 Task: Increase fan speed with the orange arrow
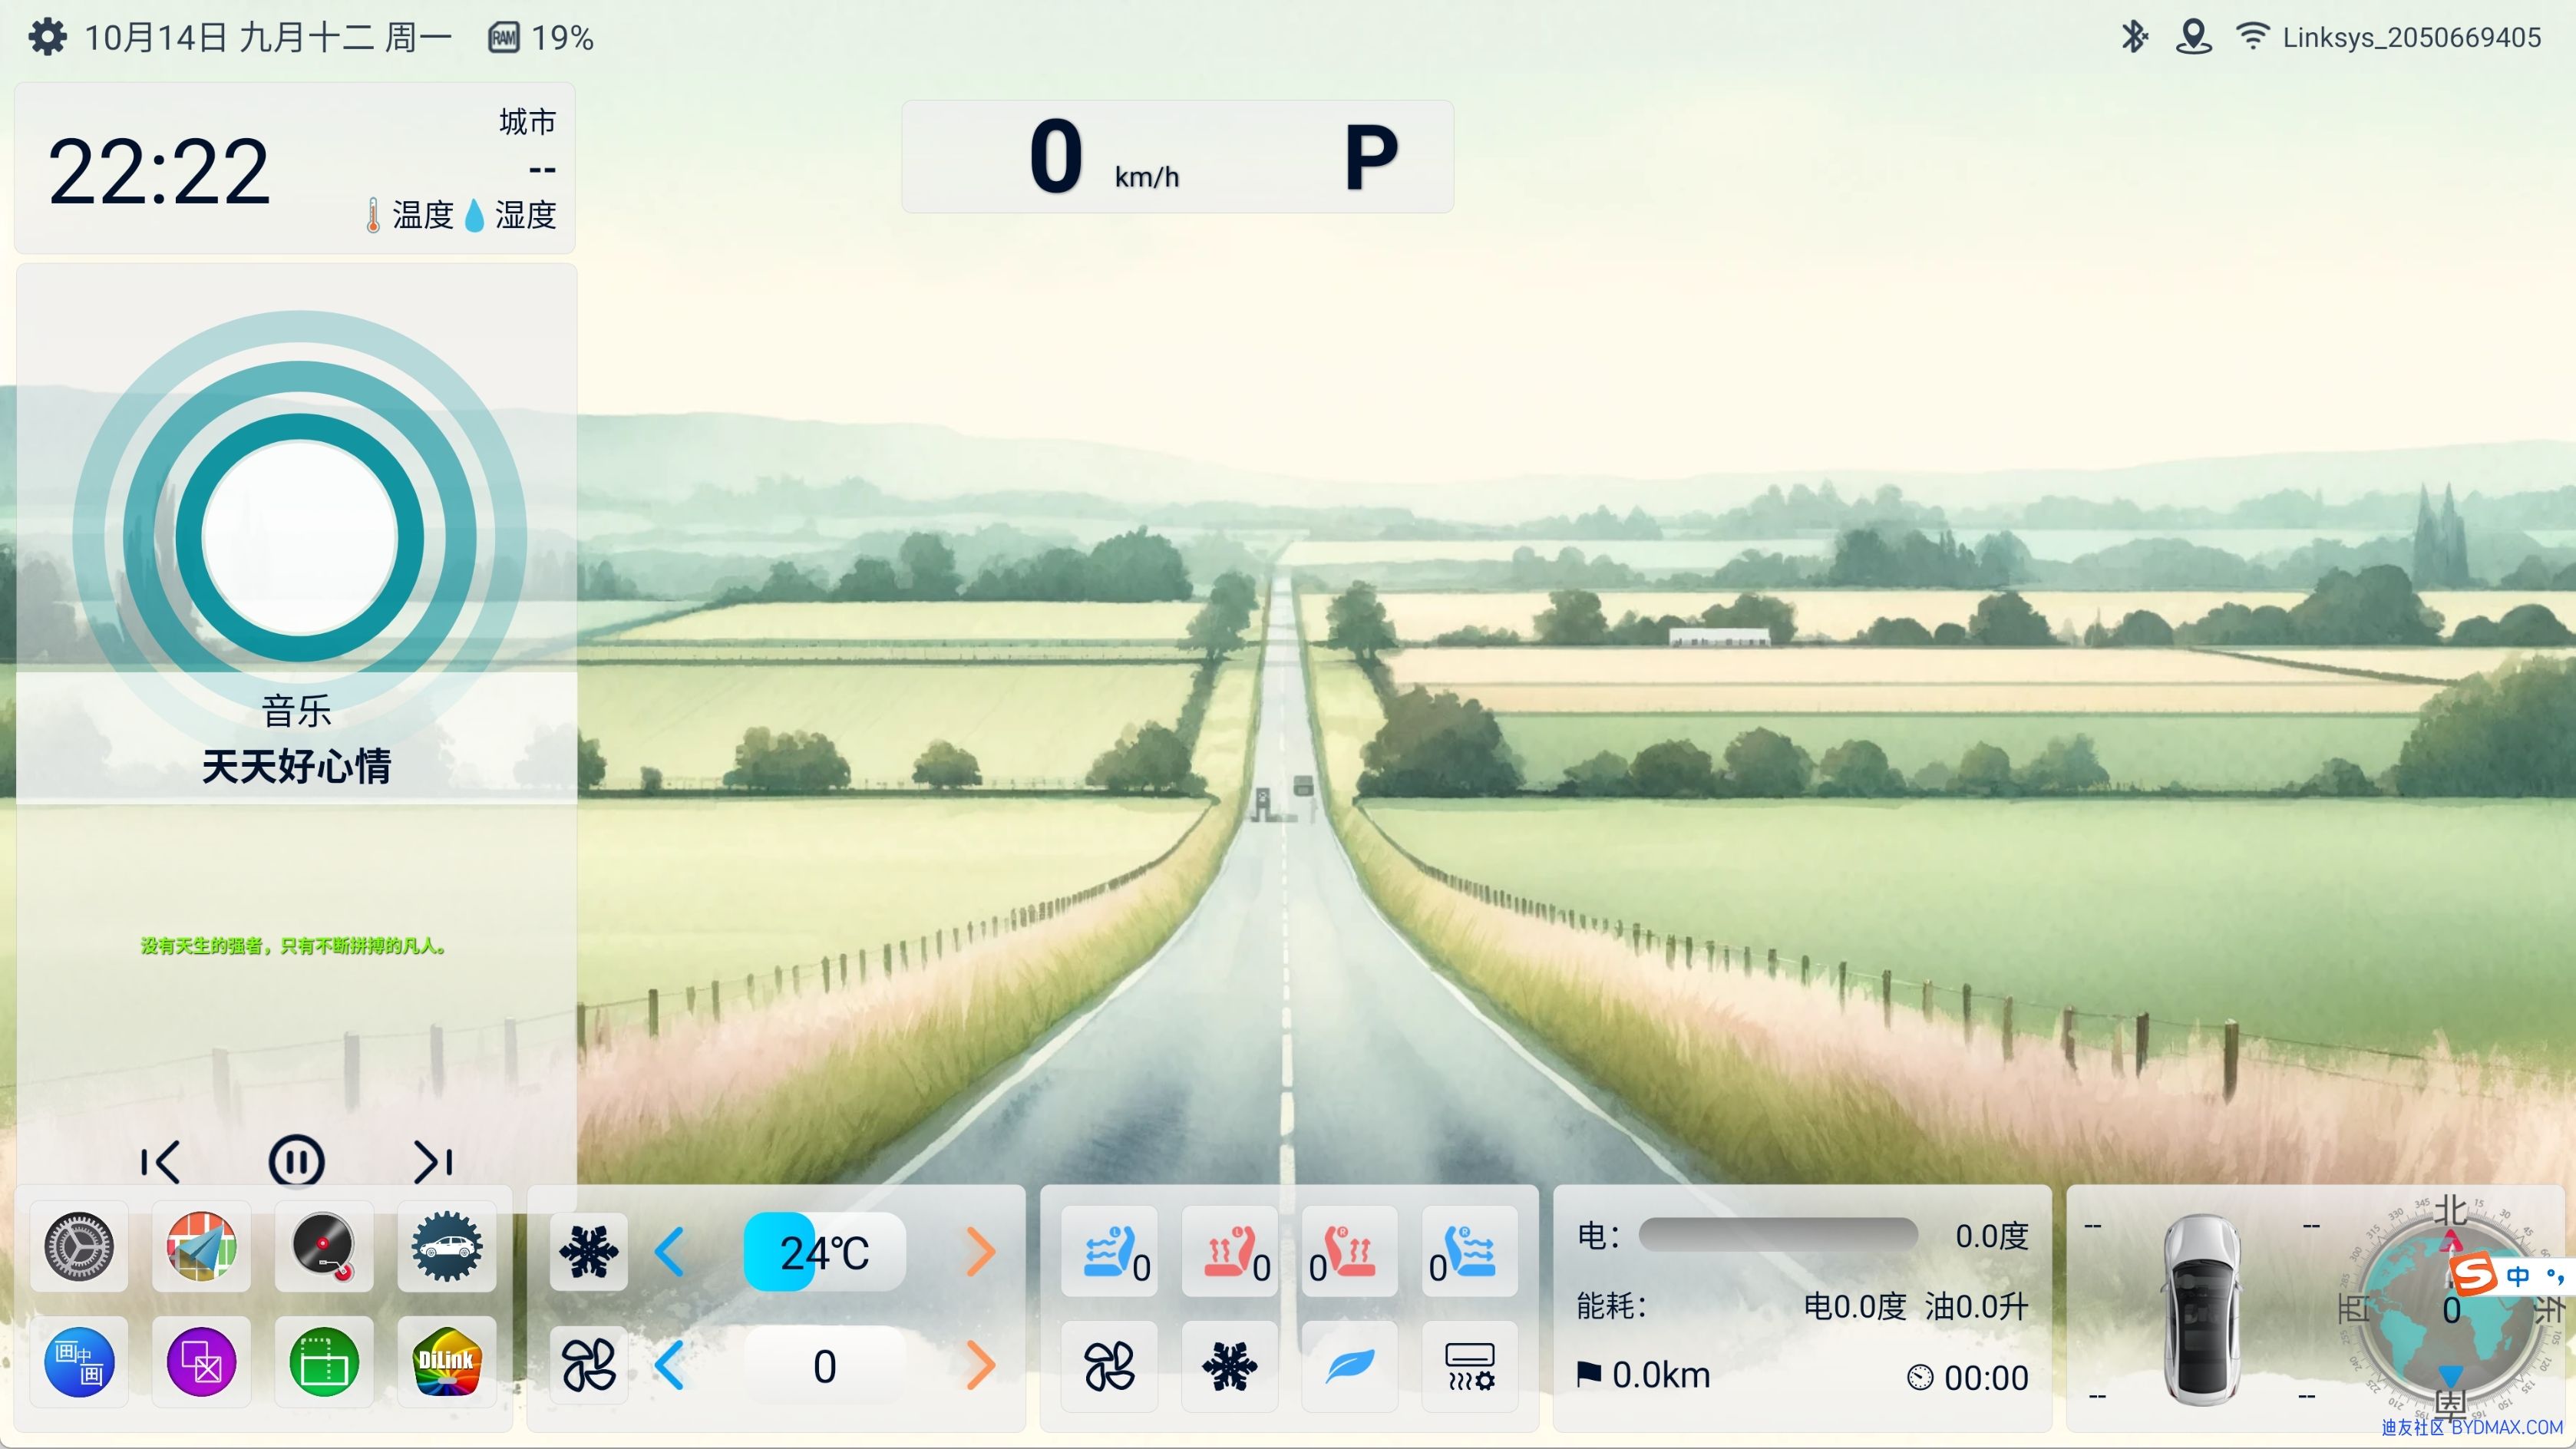980,1366
